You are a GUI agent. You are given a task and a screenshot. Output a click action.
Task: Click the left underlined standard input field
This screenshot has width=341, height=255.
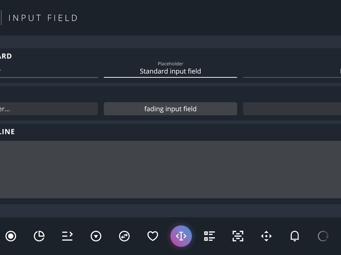(x=49, y=71)
